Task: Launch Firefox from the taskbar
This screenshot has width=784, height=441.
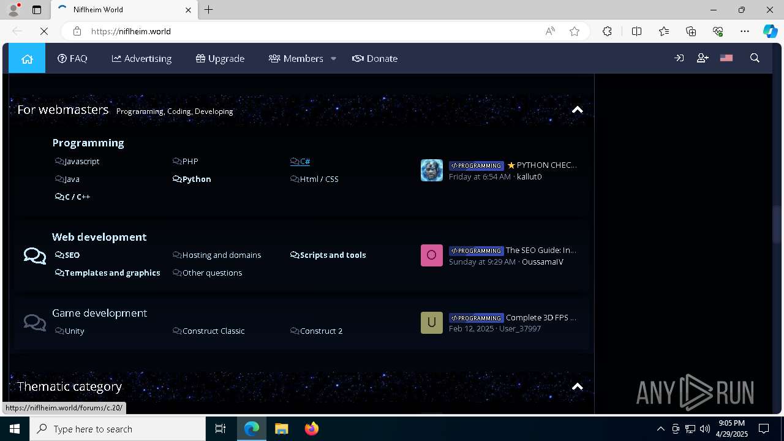Action: 312,429
